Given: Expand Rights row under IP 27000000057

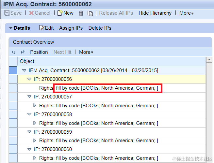Looking at the screenshot, I should point(35,105).
